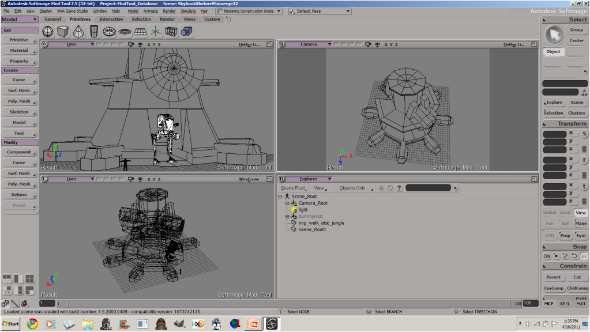Select the light node in Explorer
The height and width of the screenshot is (332, 590).
pyautogui.click(x=303, y=210)
